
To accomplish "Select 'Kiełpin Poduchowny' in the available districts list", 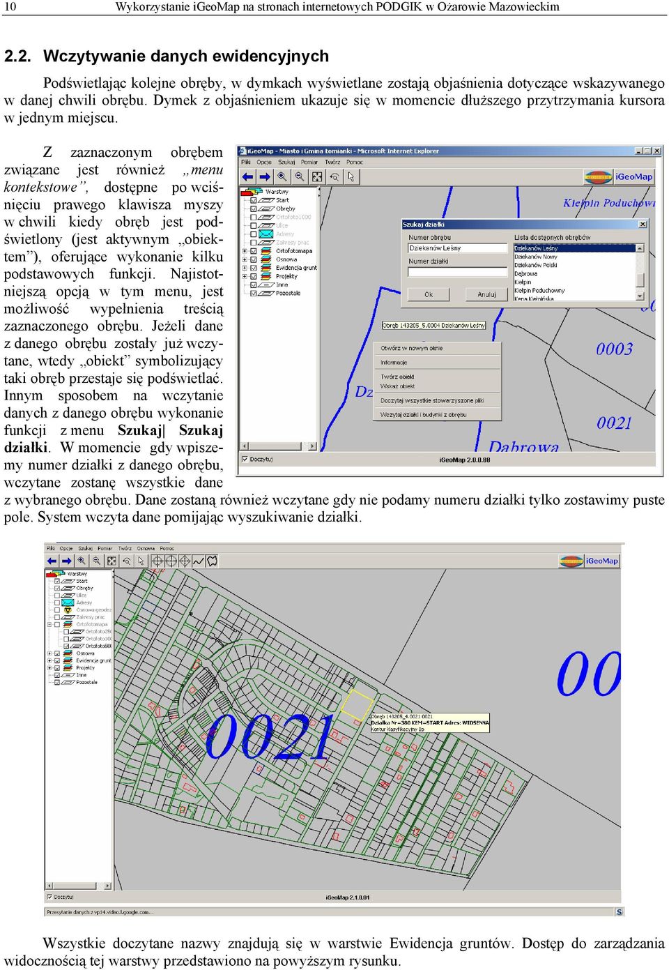I will tap(540, 291).
